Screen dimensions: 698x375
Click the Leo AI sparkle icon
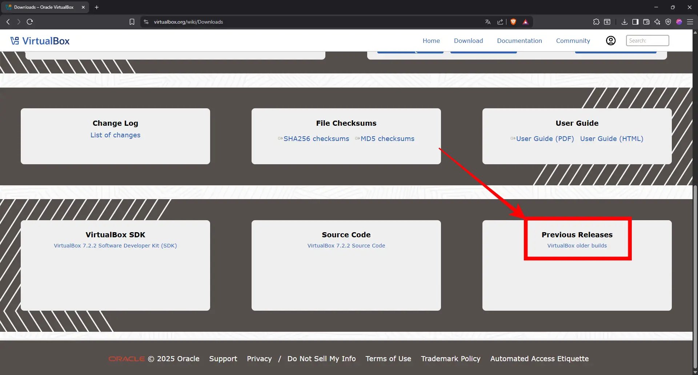tap(657, 22)
